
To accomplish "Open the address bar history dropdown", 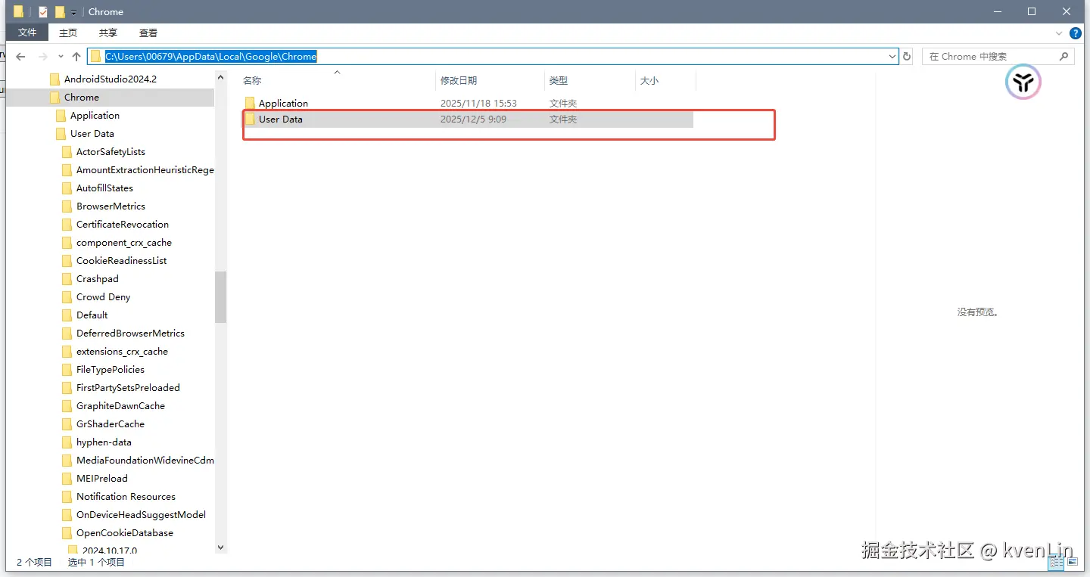I will tap(892, 57).
